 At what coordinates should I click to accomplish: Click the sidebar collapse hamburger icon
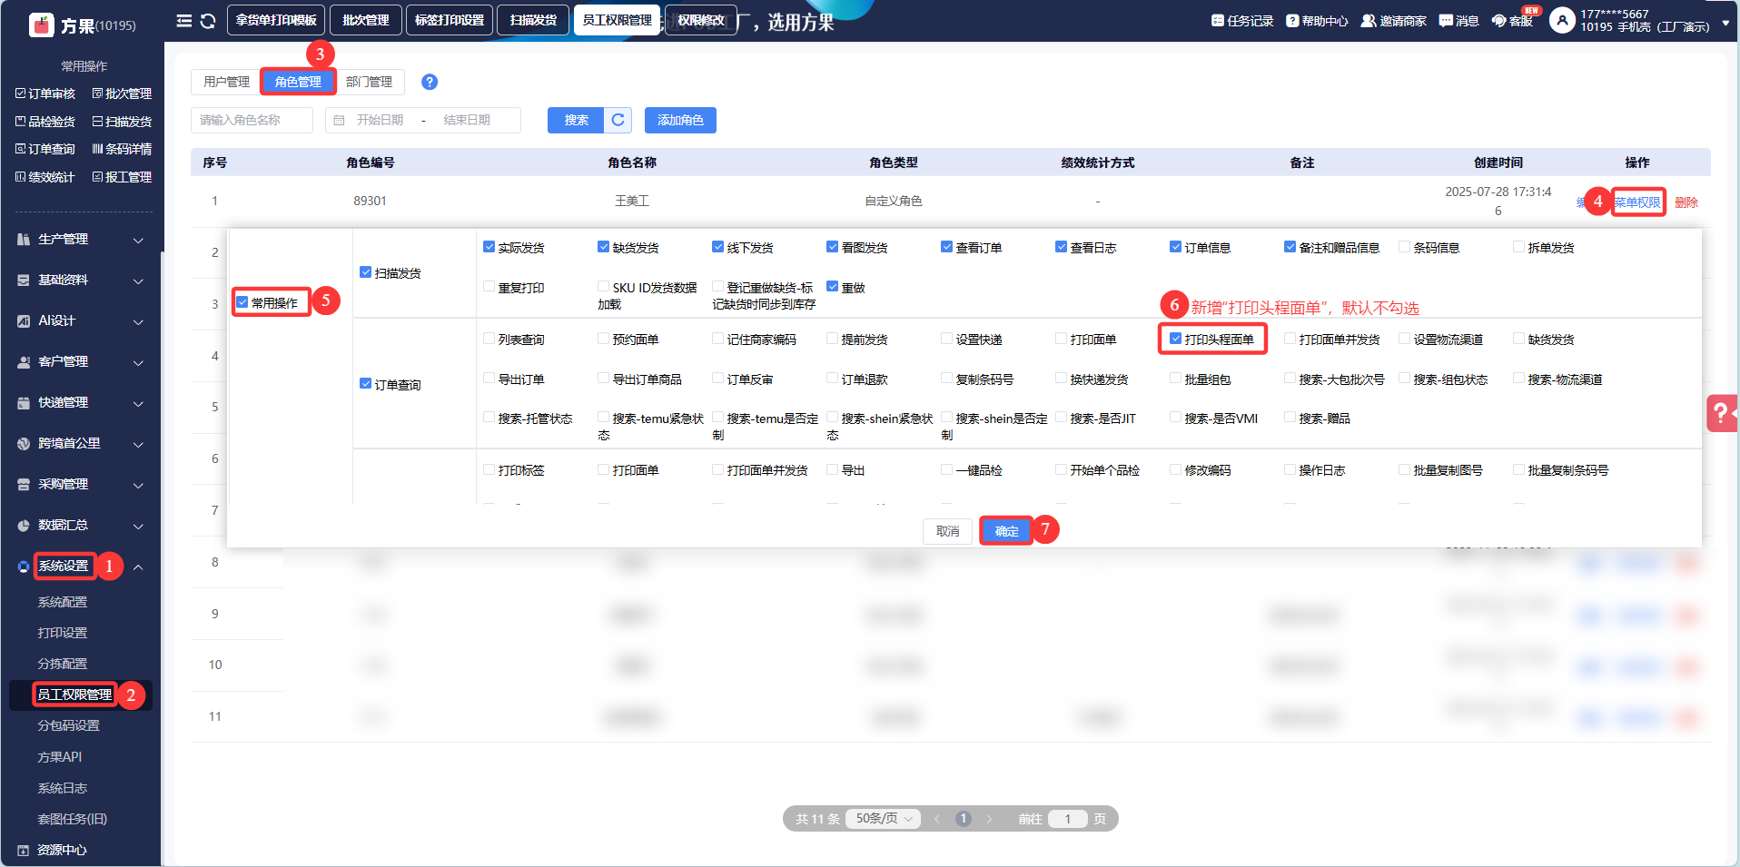pos(183,20)
